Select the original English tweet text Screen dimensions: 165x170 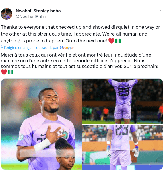(80, 34)
